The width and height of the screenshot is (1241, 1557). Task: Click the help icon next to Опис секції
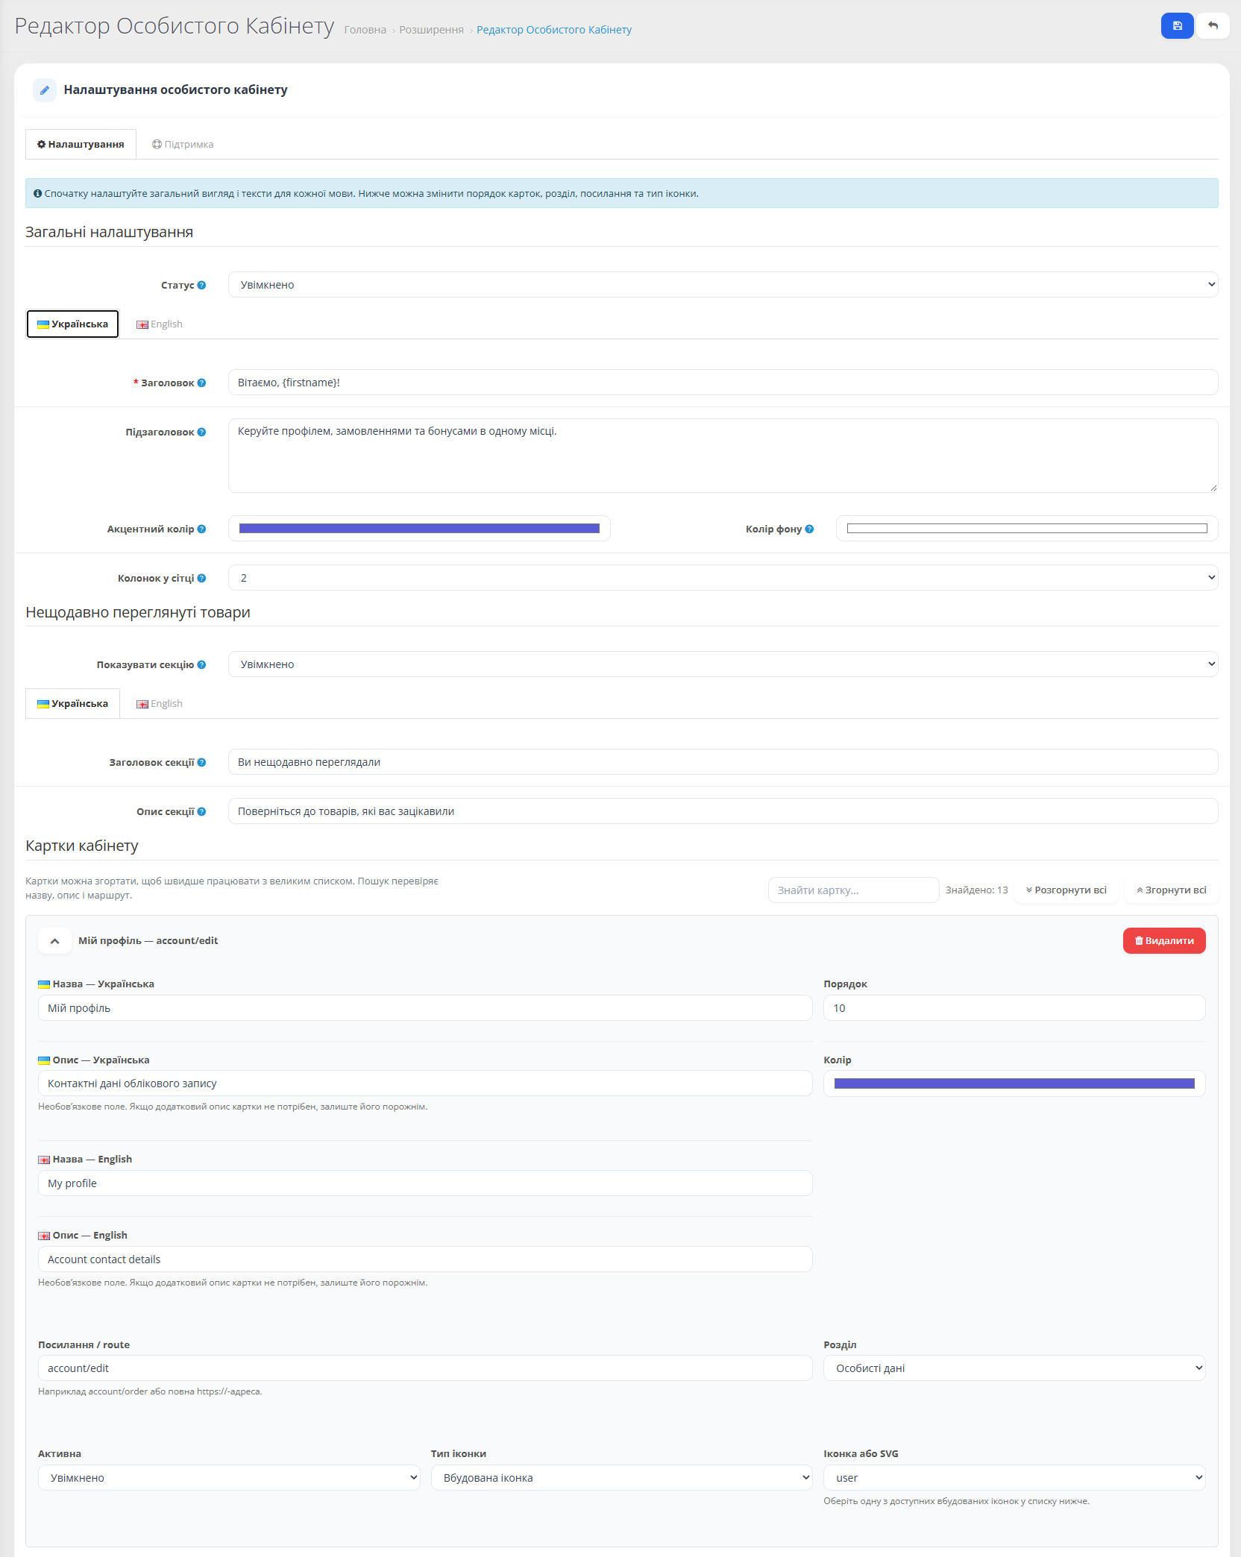(202, 811)
